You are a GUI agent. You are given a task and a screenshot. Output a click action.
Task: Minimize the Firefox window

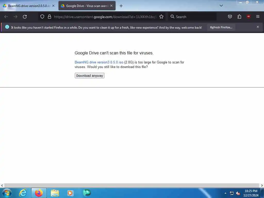241,2
